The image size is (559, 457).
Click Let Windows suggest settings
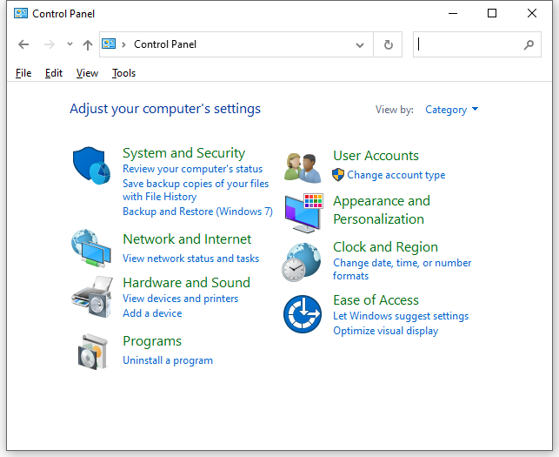tap(401, 316)
